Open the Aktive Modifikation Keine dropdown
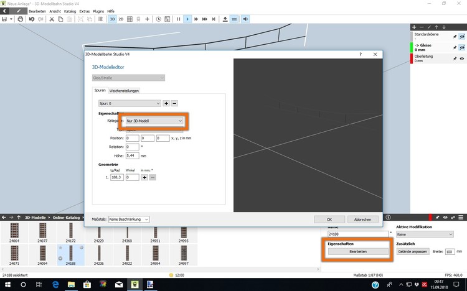Viewport: 467px width, 291px height. click(425, 234)
